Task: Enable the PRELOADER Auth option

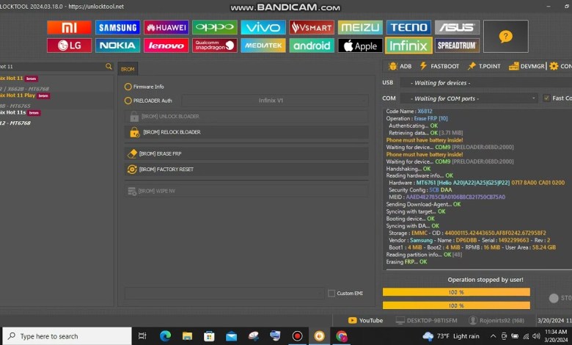Action: (x=128, y=101)
